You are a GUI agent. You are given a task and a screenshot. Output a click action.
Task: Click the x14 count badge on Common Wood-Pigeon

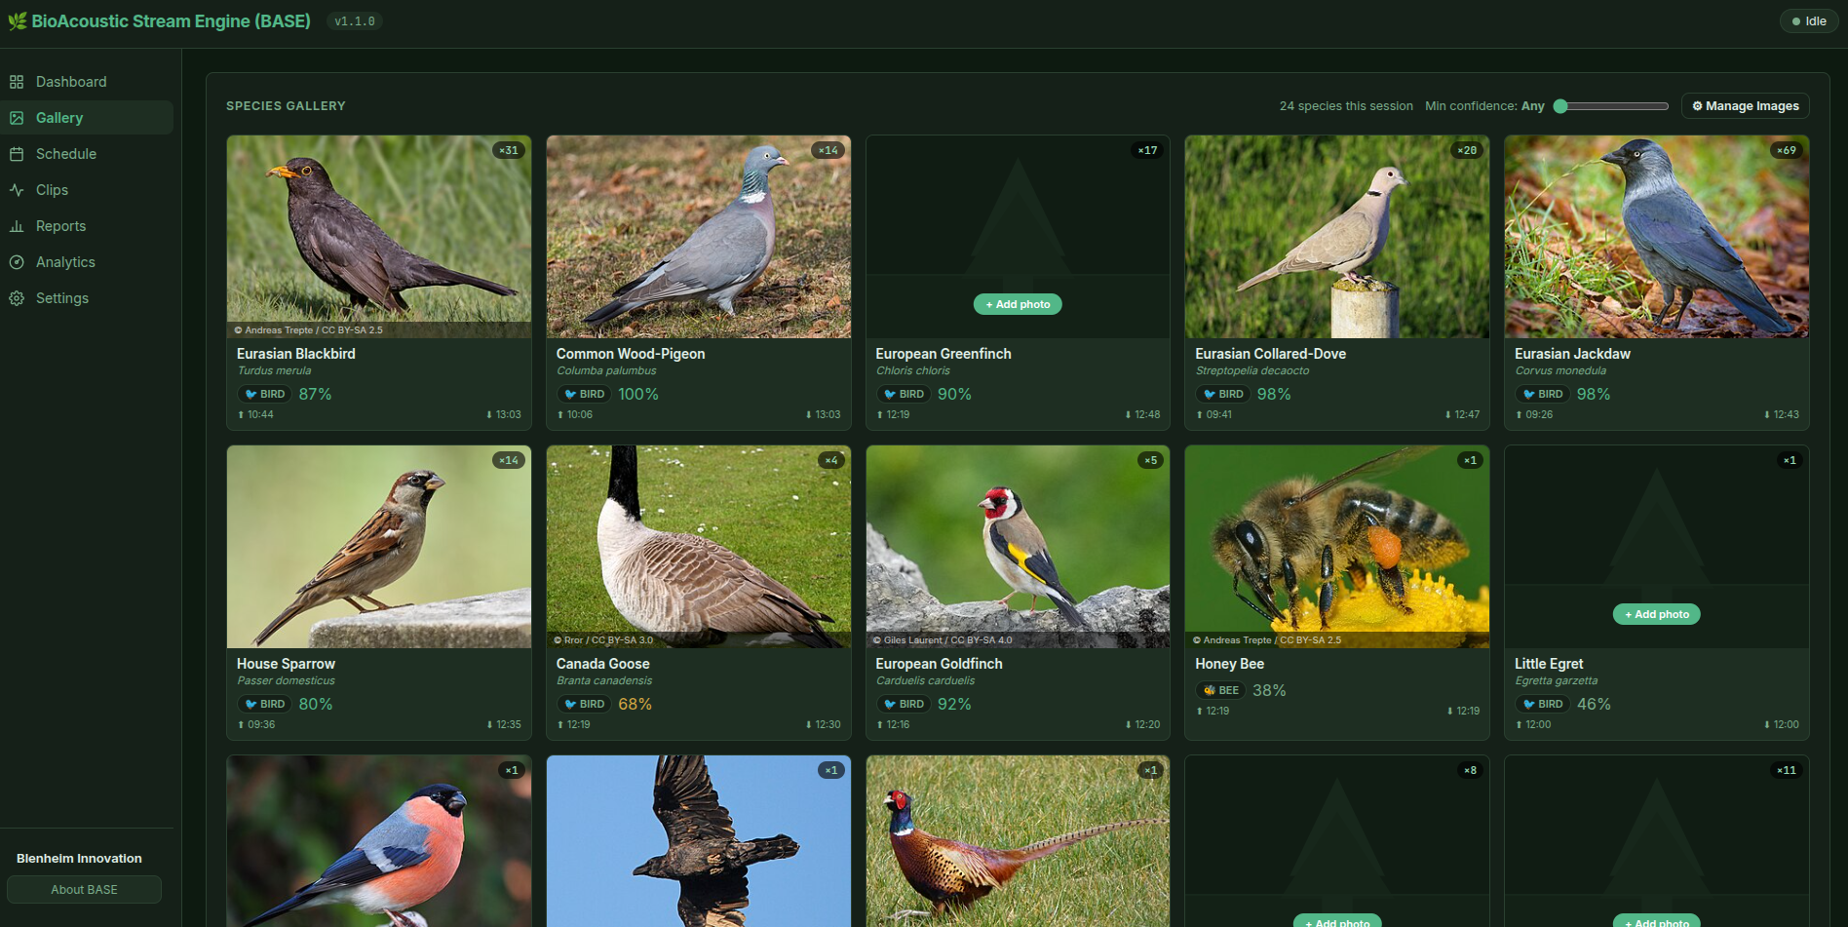pos(828,150)
